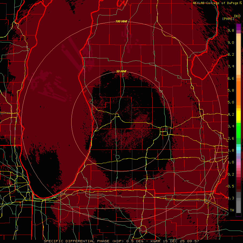Screen dimensions: 243x243
Task: Pick the peach band of the color bar
Action: (238, 54)
